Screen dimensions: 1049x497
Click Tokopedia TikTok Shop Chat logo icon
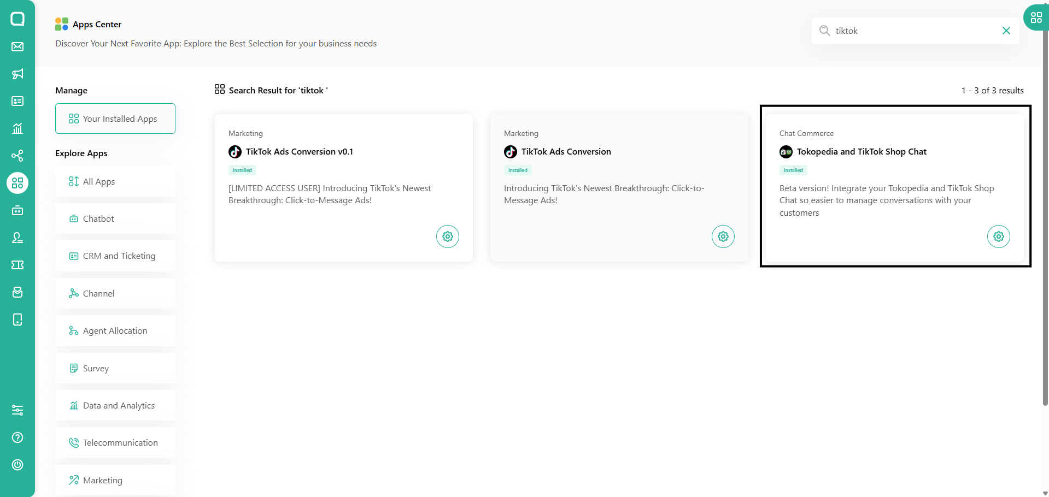click(x=786, y=152)
